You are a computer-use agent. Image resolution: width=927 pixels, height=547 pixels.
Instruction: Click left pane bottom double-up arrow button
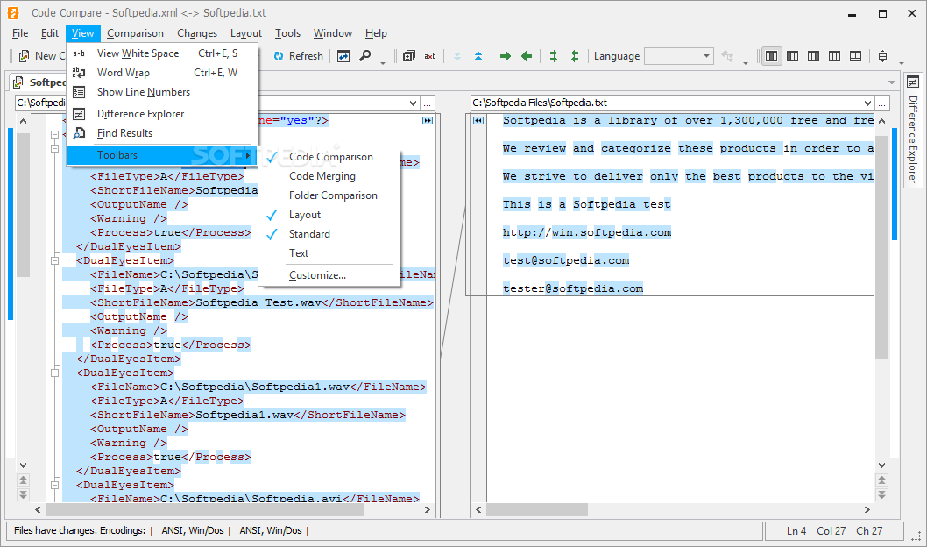coord(23,480)
